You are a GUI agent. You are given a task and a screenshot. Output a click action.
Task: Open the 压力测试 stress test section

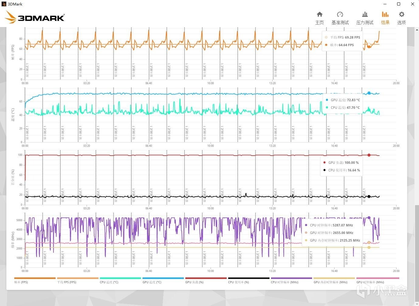365,18
